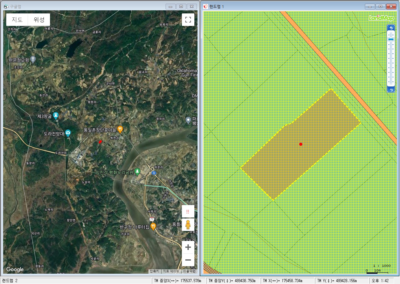Image resolution: width=400 pixels, height=284 pixels.
Task: Close the 랜드맵 1 window
Action: coord(391,6)
